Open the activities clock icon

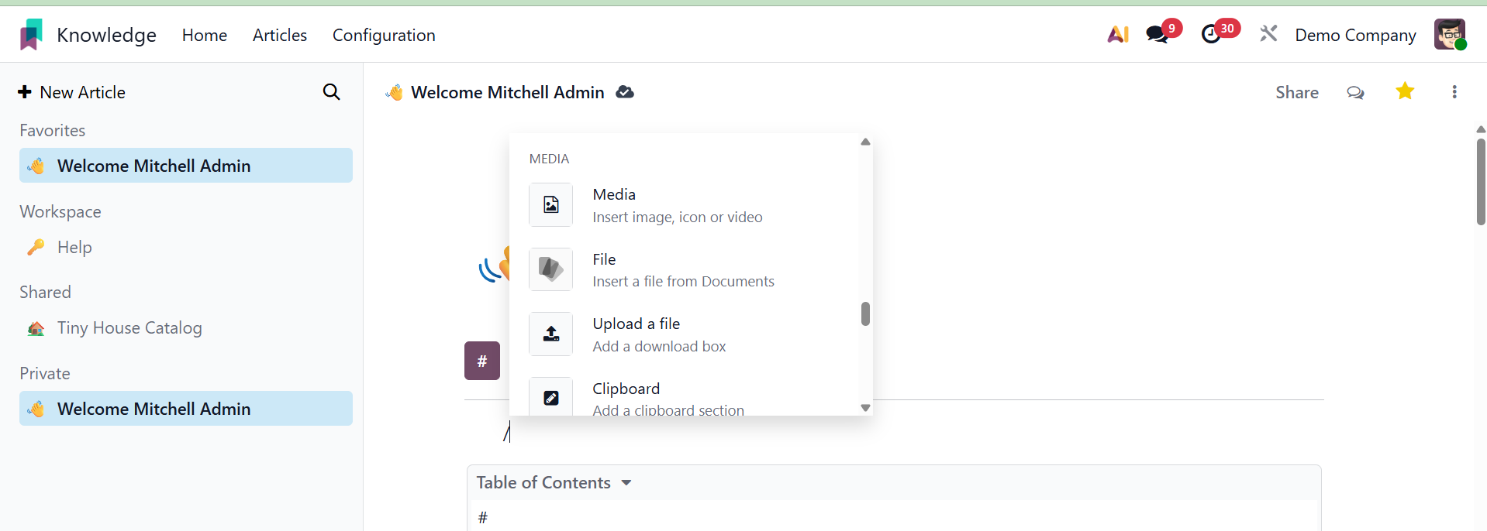[1211, 35]
